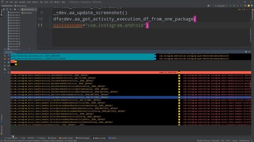This screenshot has width=254, height=142.
Task: Open the Refactor menu
Action: pyautogui.click(x=35, y=2)
